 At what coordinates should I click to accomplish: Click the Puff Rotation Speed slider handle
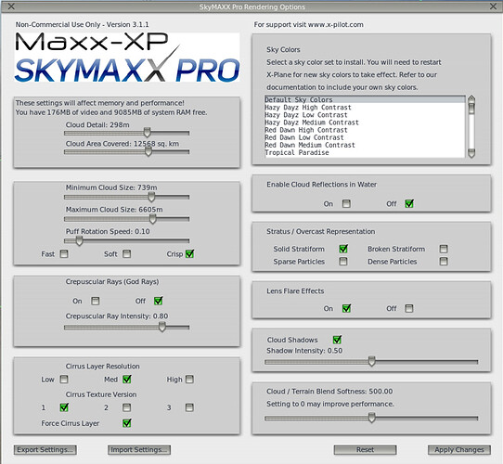click(x=79, y=240)
